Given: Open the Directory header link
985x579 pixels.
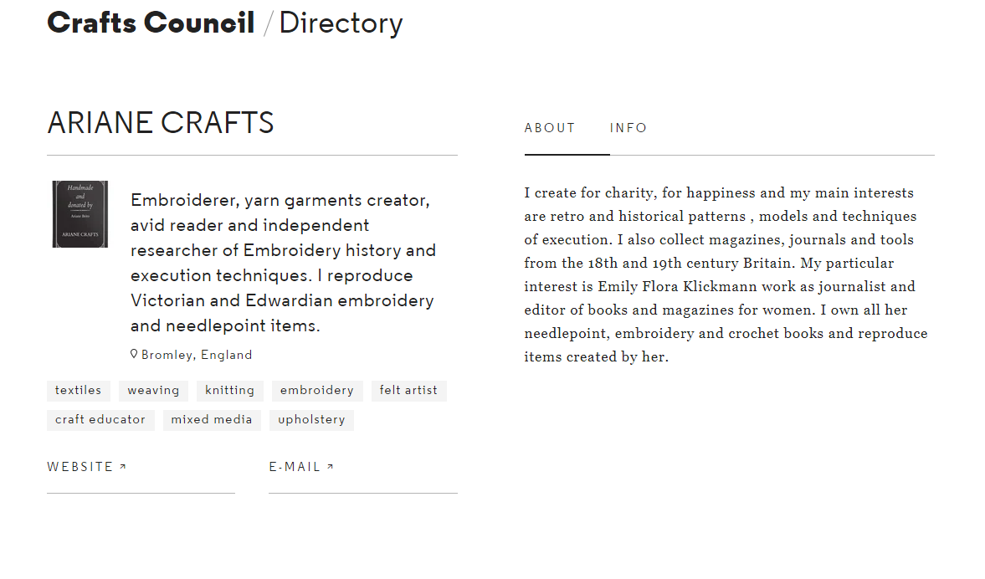Looking at the screenshot, I should [341, 24].
